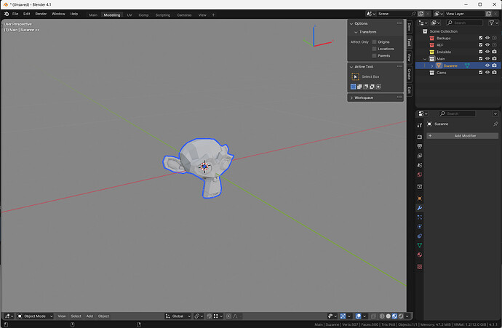
Task: Open the shading options dropdown arrow
Action: tap(407, 316)
